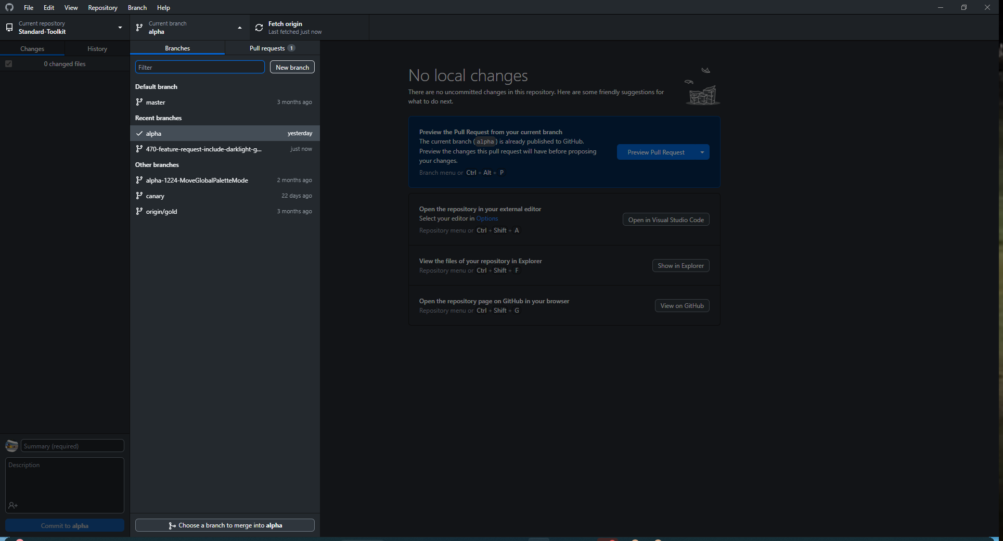Click the New branch button
Viewport: 1003px width, 541px height.
pos(292,67)
